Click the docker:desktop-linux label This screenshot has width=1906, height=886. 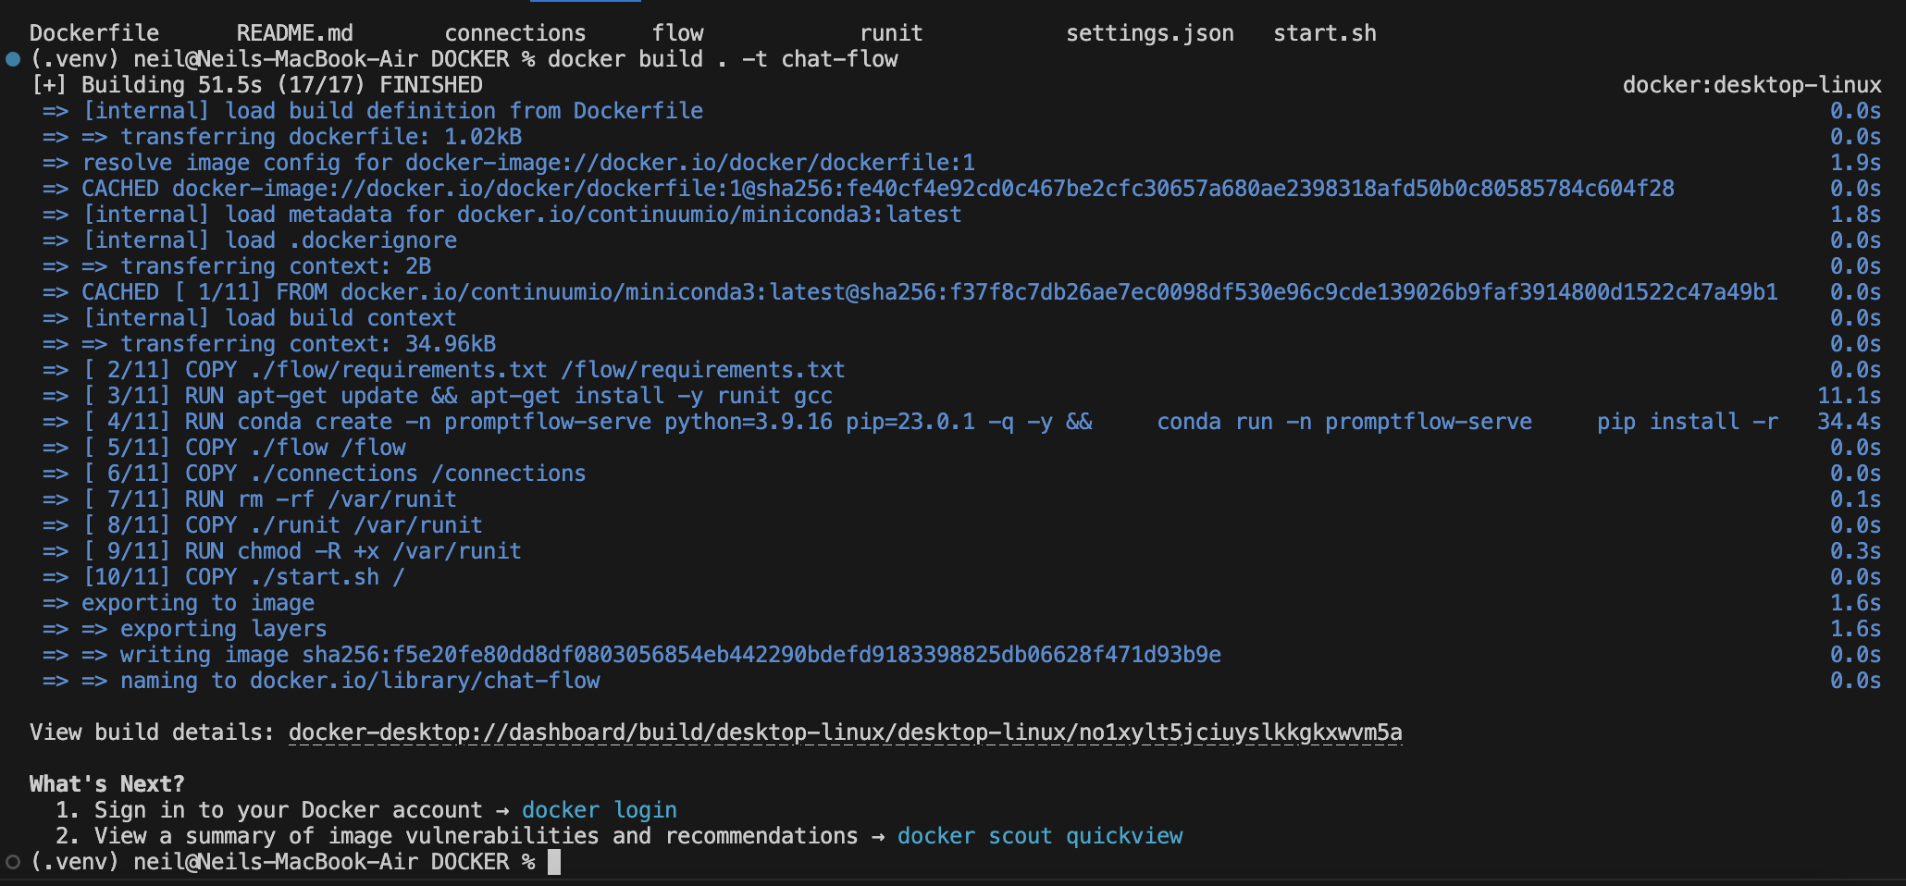pos(1751,85)
